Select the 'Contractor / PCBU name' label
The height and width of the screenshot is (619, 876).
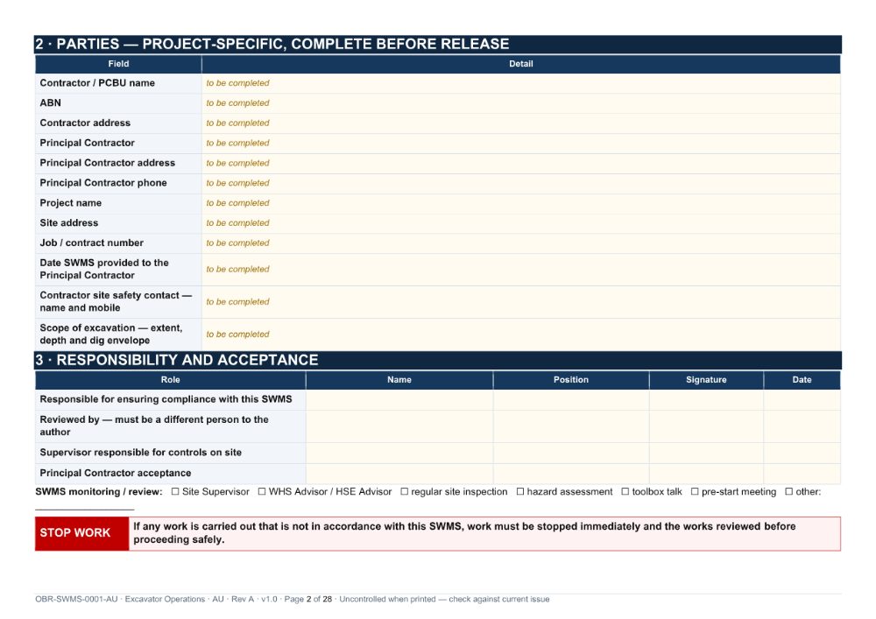(x=97, y=83)
